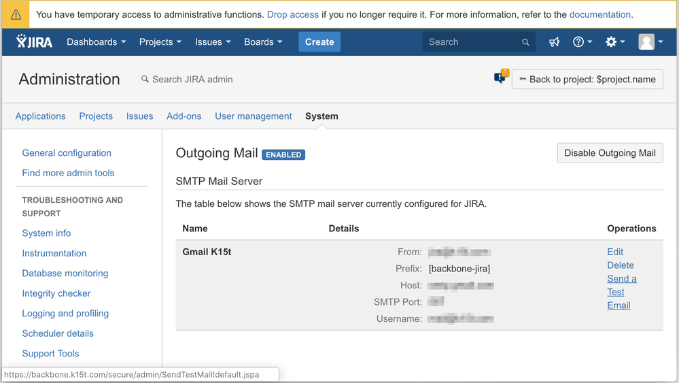The image size is (679, 383).
Task: Expand the Projects dropdown in navigation bar
Action: (x=160, y=42)
